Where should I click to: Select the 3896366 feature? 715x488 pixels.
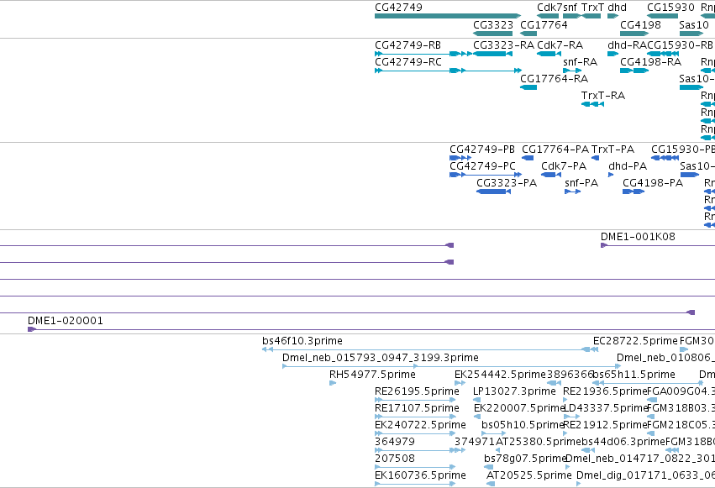tap(554, 383)
